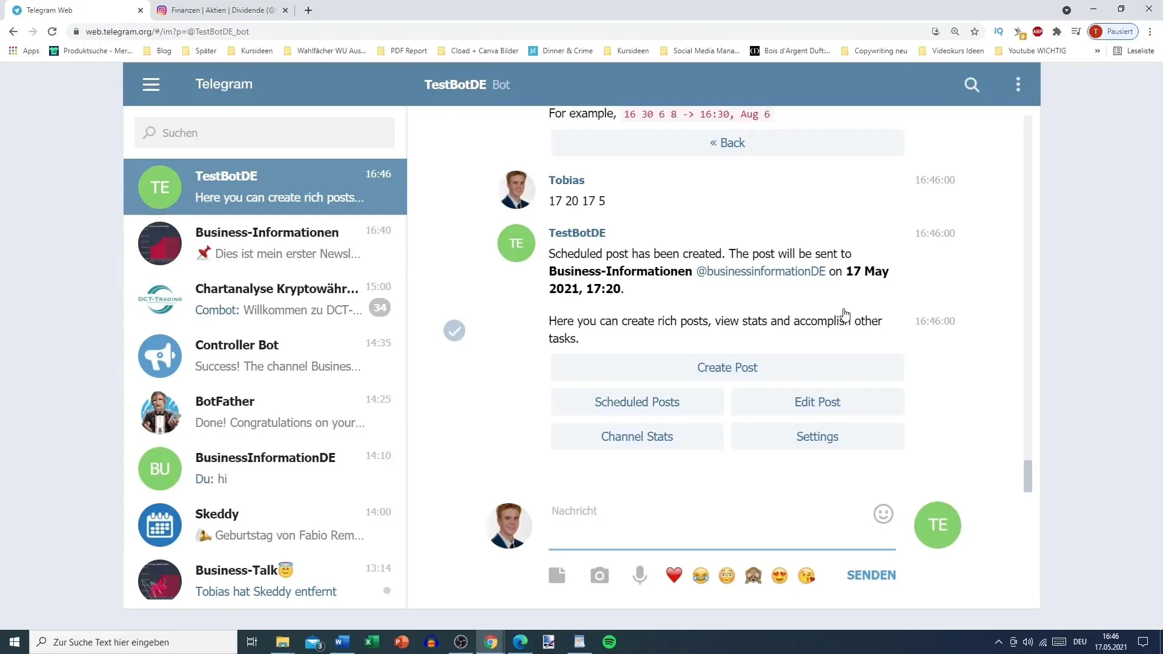Click SENDEN send button
The height and width of the screenshot is (654, 1163).
coord(870,575)
